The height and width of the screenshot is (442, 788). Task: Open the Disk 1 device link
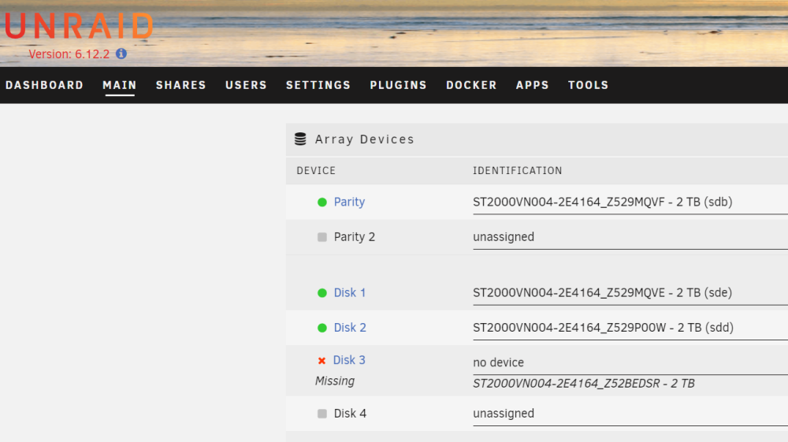click(x=350, y=293)
